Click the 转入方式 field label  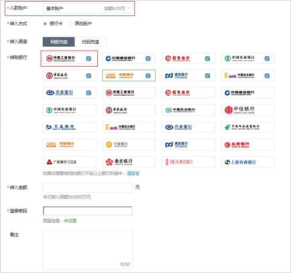[18, 24]
